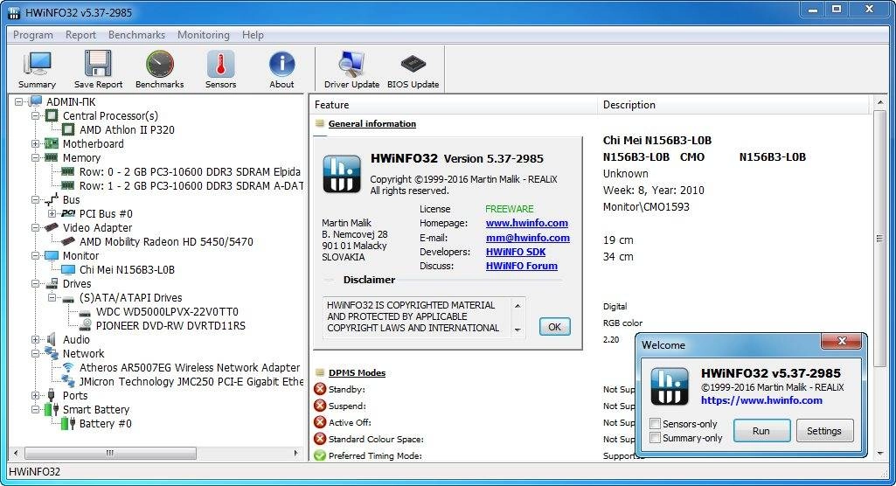
Task: Collapse the Smart Battery node
Action: pyautogui.click(x=36, y=409)
